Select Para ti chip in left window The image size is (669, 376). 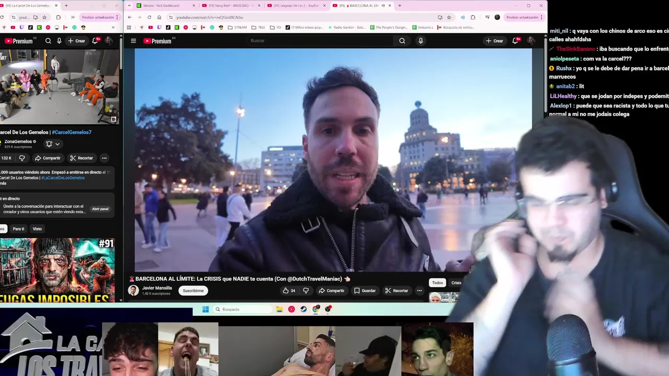point(18,229)
